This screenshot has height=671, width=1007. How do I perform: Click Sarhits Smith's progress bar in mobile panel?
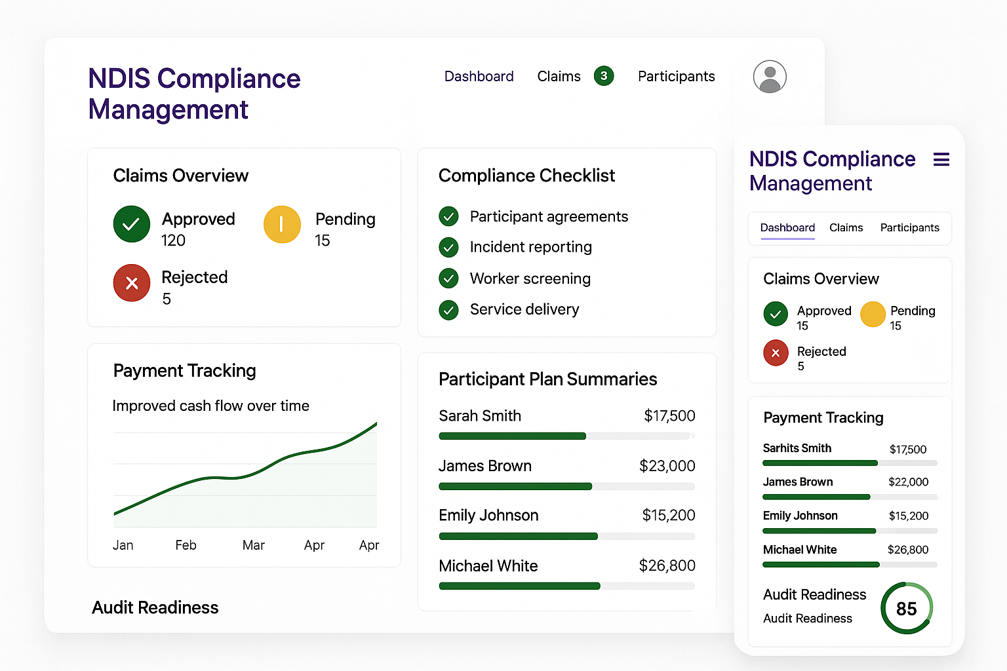(850, 463)
